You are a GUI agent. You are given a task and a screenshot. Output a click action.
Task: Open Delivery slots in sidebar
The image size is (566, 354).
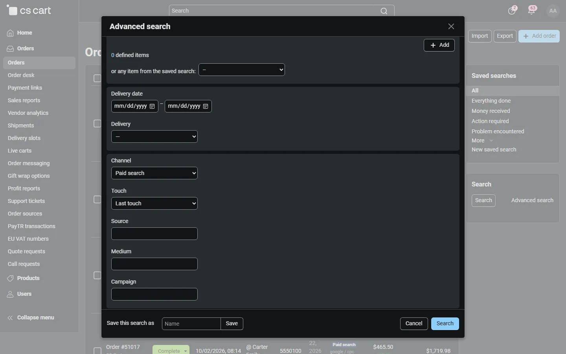click(x=24, y=138)
